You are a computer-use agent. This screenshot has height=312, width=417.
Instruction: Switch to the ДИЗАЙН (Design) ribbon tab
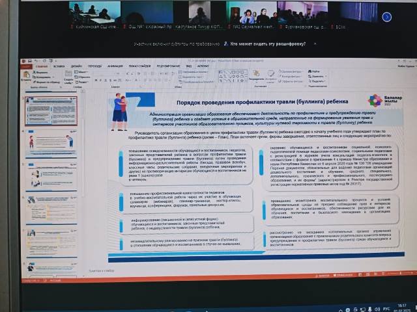[x=76, y=66]
